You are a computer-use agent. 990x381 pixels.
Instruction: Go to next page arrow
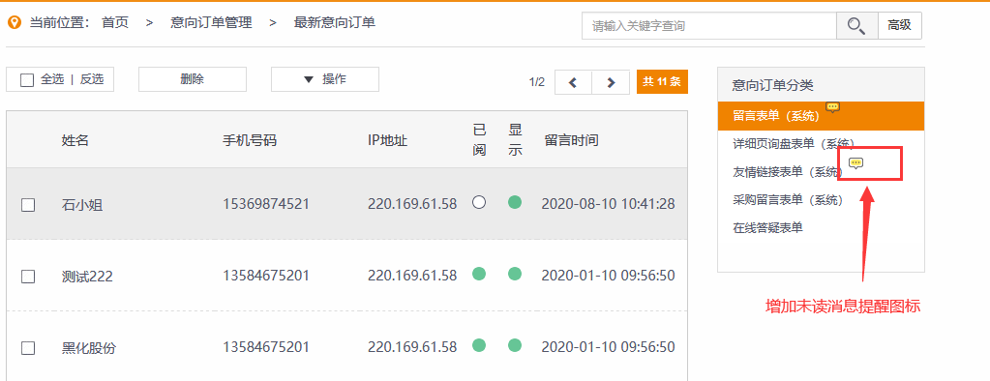(611, 82)
